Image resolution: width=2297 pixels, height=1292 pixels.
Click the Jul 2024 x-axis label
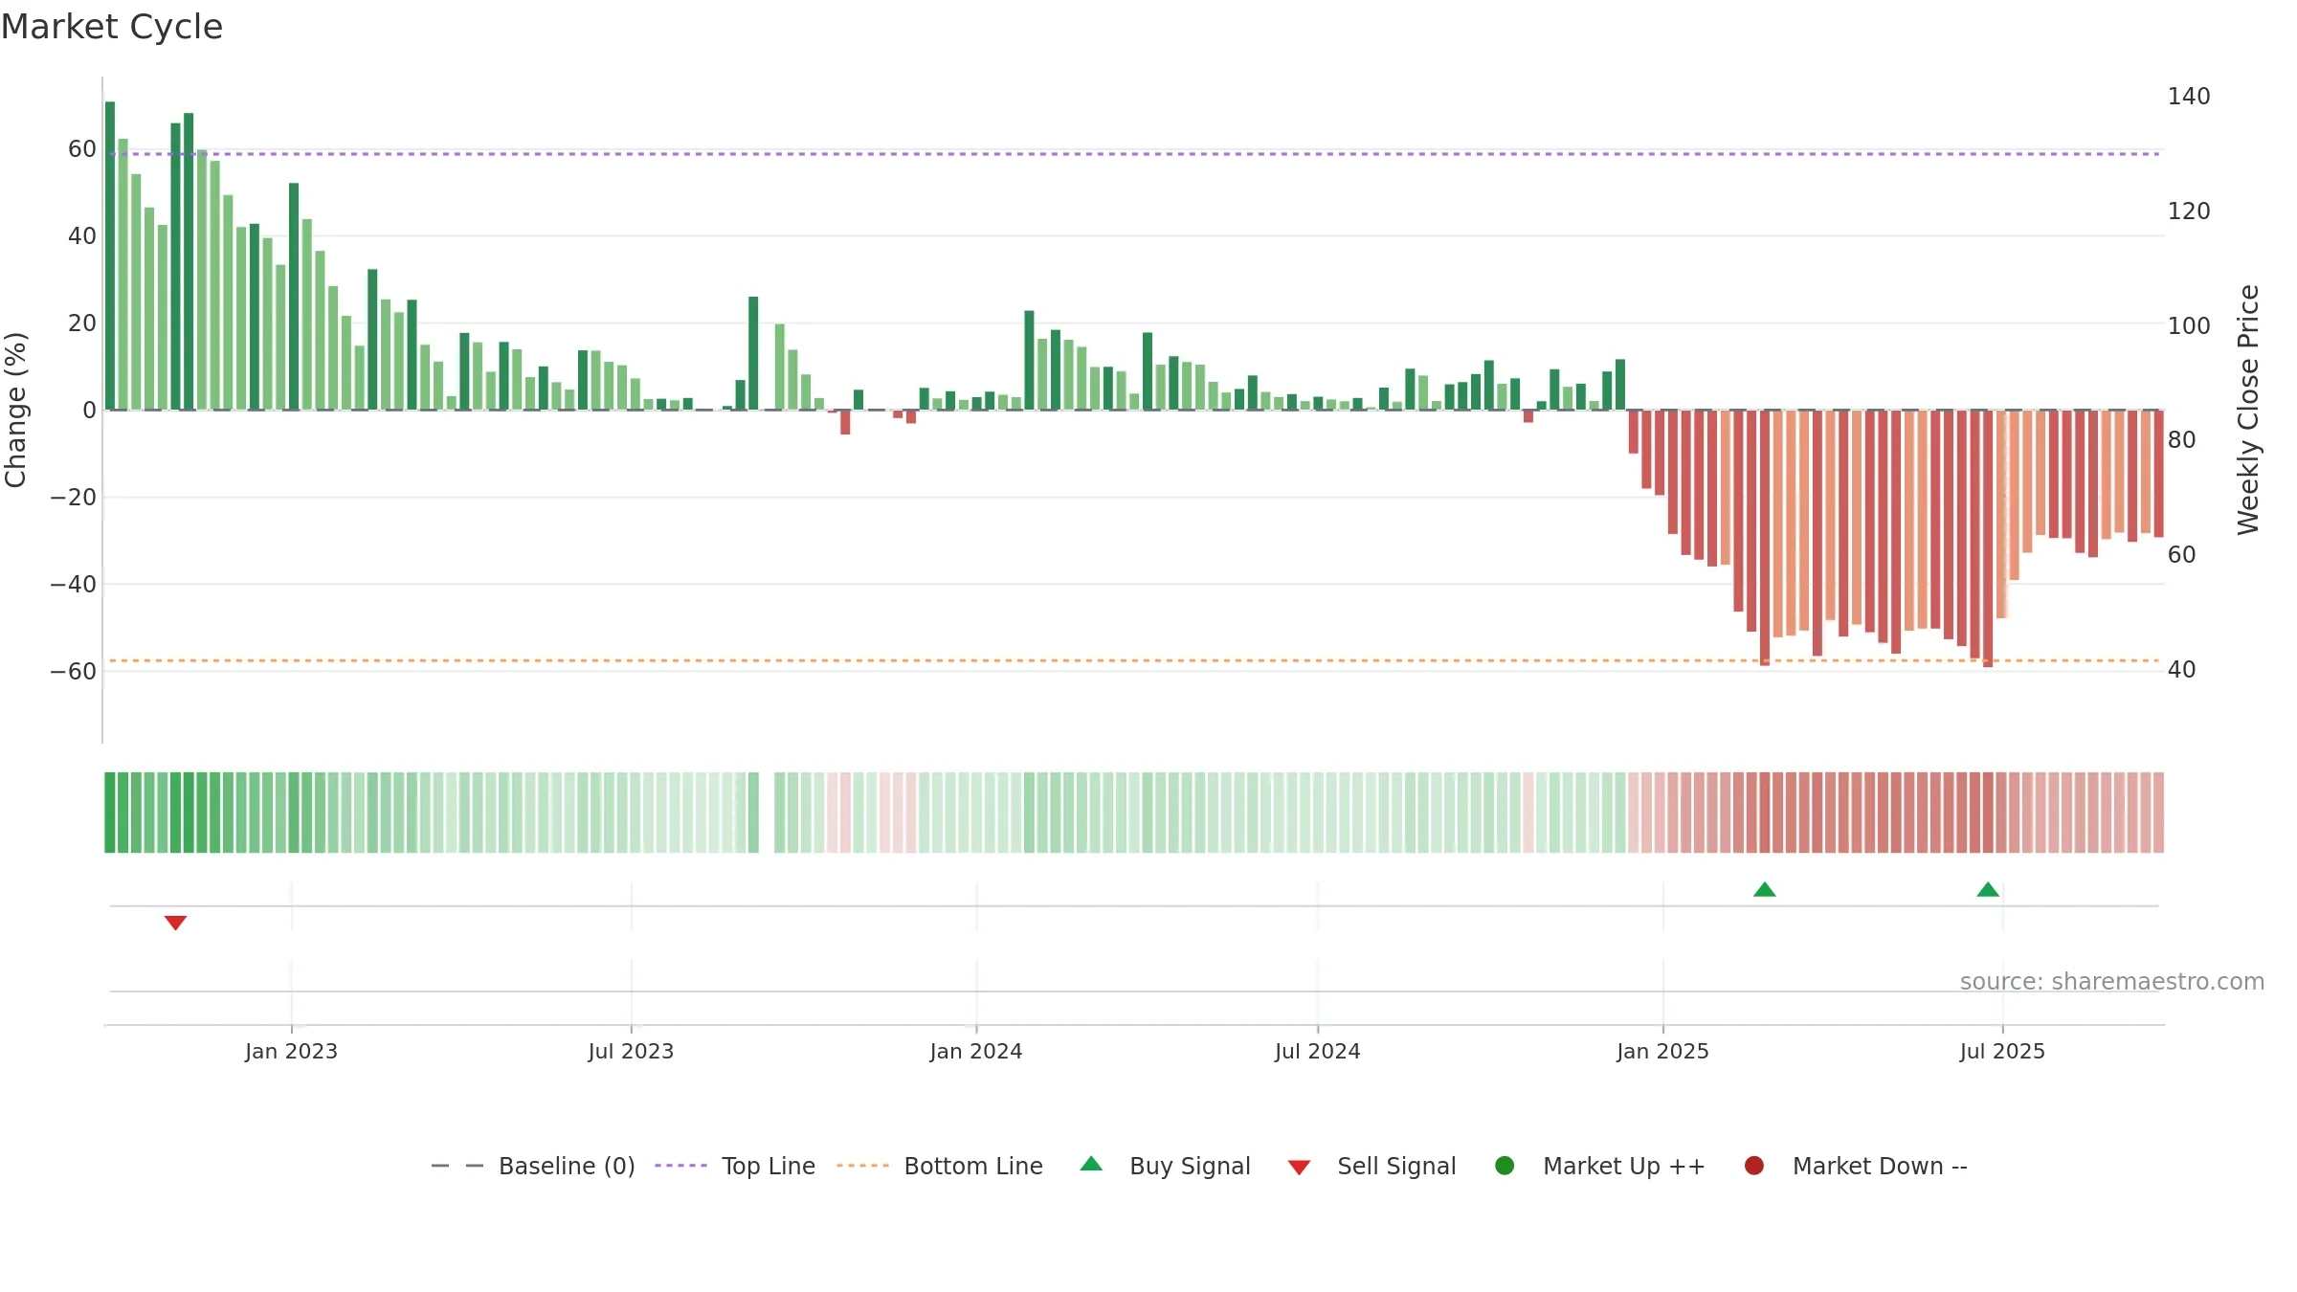click(x=1317, y=1052)
